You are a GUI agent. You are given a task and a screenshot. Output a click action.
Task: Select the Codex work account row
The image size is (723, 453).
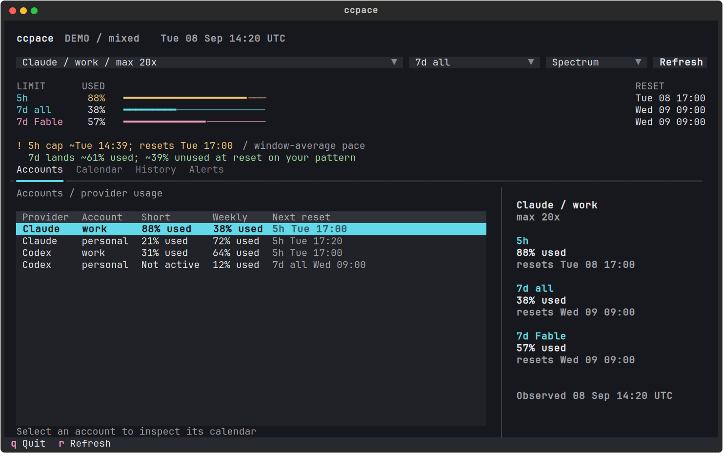point(251,253)
